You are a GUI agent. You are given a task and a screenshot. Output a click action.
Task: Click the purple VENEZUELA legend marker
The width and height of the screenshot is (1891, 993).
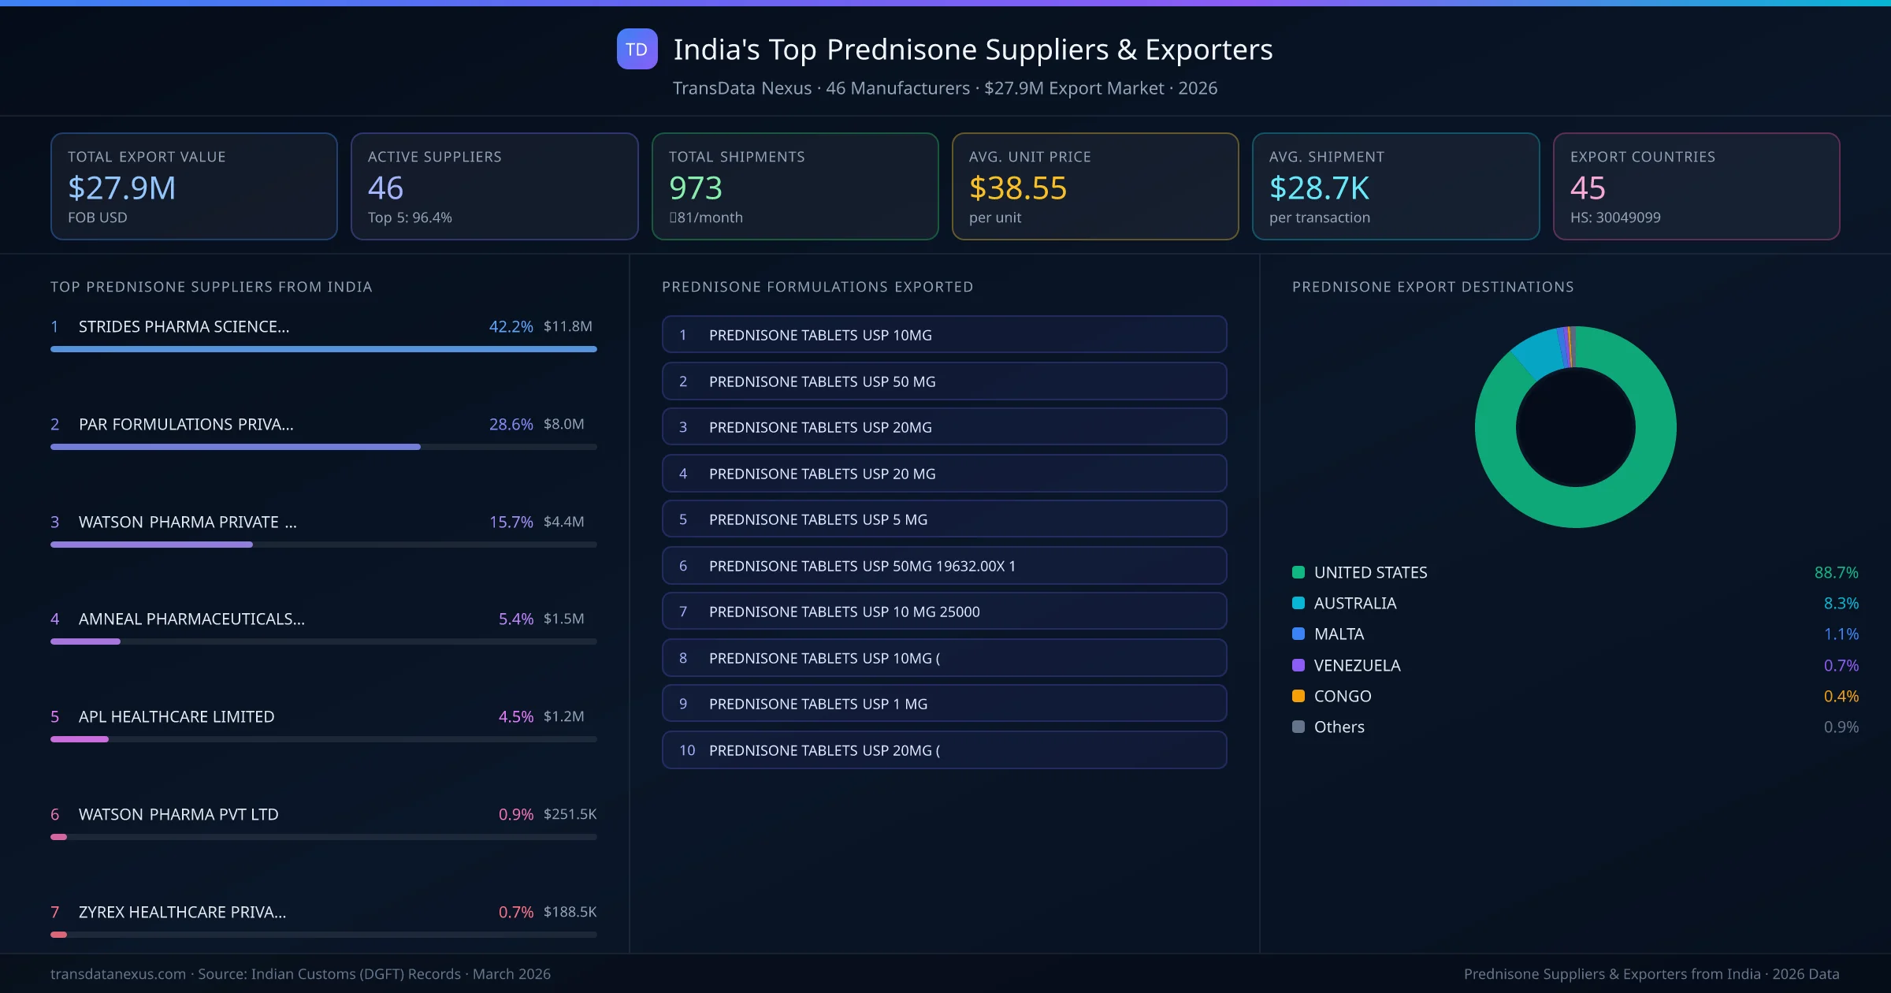1297,665
